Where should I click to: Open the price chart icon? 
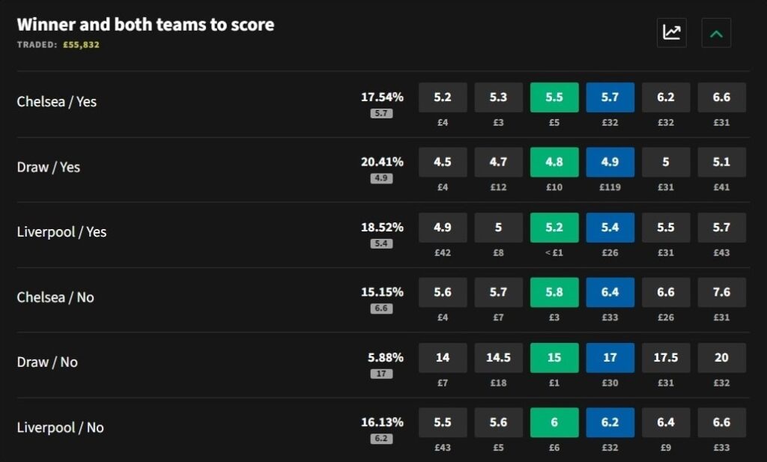click(671, 32)
